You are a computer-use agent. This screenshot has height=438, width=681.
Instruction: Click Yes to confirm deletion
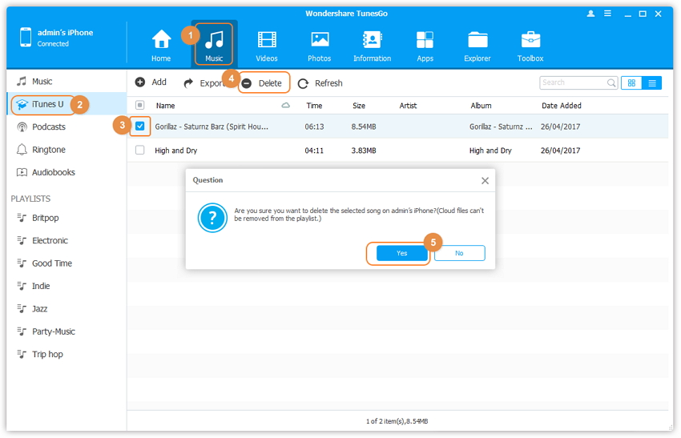[401, 253]
